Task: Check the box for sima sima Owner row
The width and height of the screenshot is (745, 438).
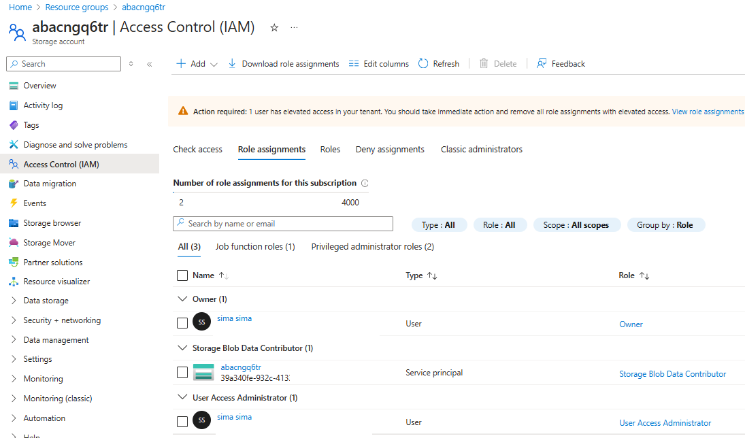Action: point(182,323)
